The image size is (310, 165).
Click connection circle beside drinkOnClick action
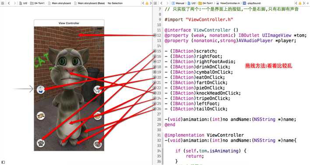[155, 67]
